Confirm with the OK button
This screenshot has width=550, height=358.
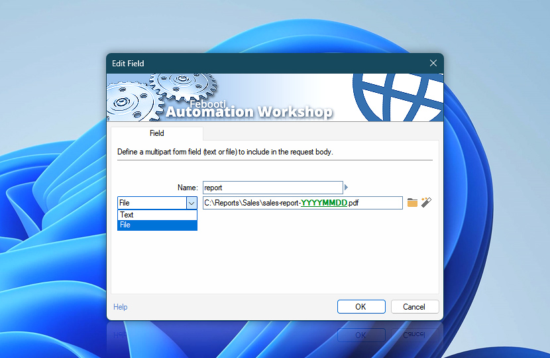(x=361, y=307)
